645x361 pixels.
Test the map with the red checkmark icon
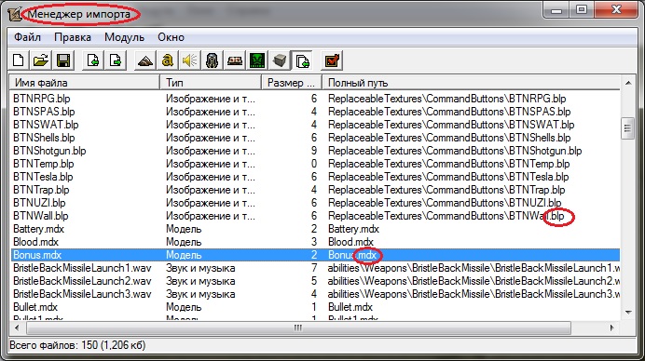point(332,60)
